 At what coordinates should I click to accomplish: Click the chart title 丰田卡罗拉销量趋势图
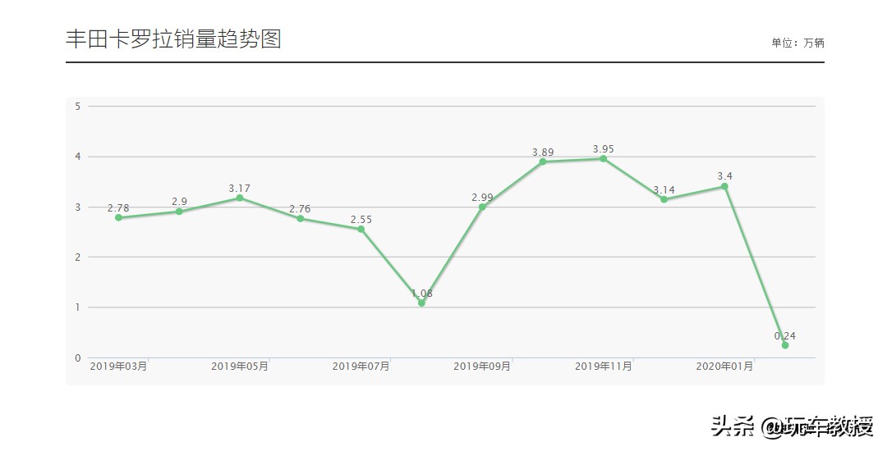(173, 39)
